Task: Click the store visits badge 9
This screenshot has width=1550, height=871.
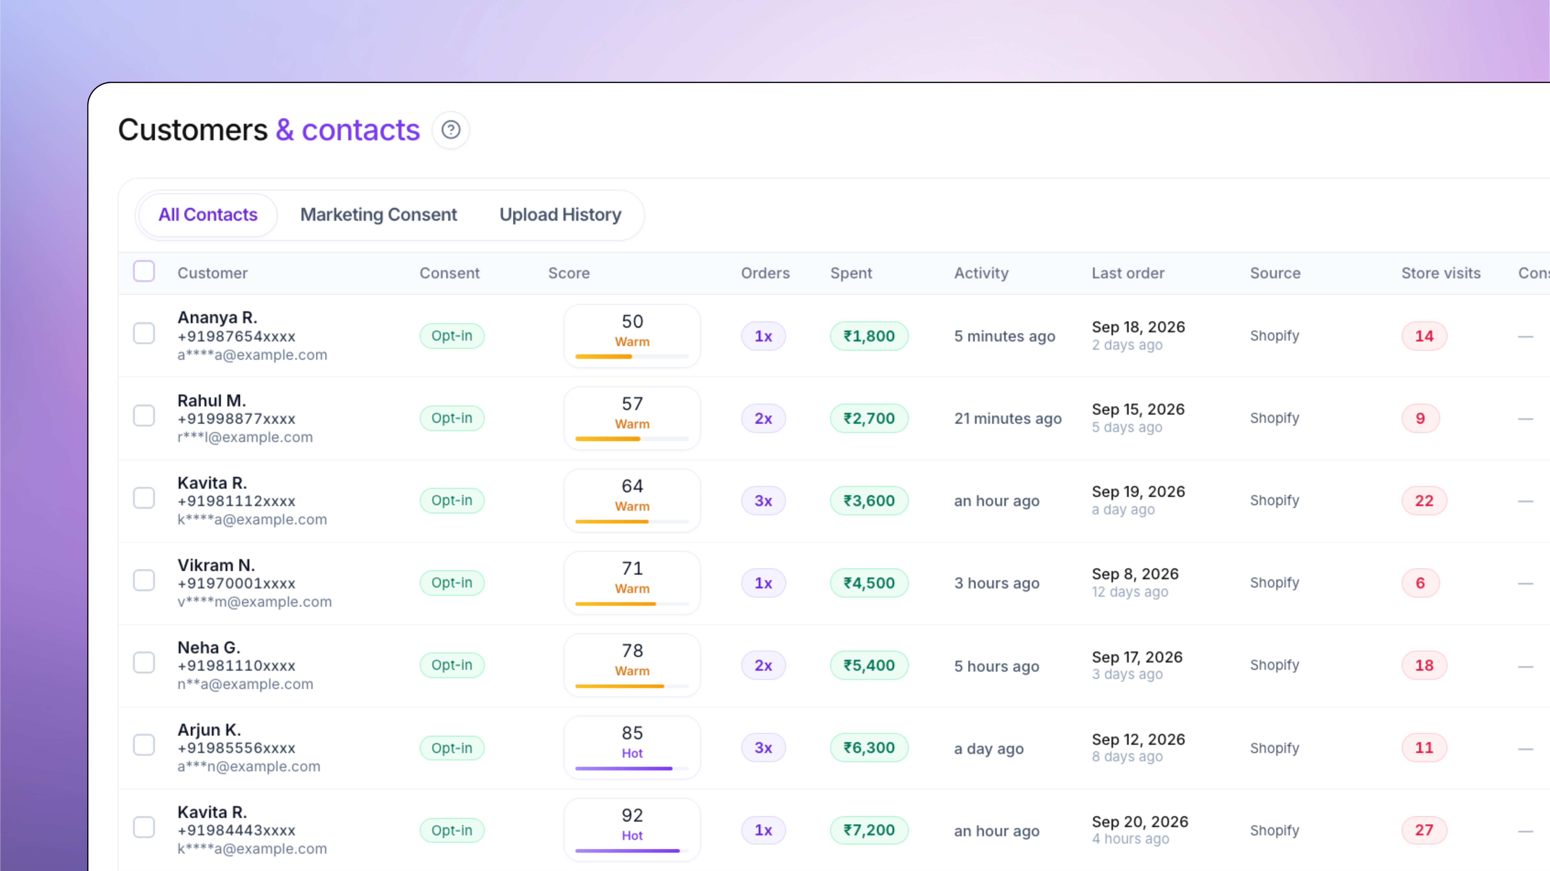Action: (x=1420, y=418)
